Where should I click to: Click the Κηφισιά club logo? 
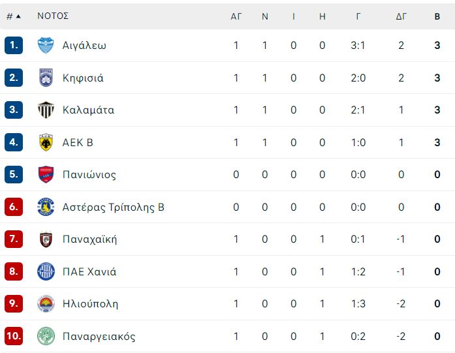pyautogui.click(x=46, y=78)
